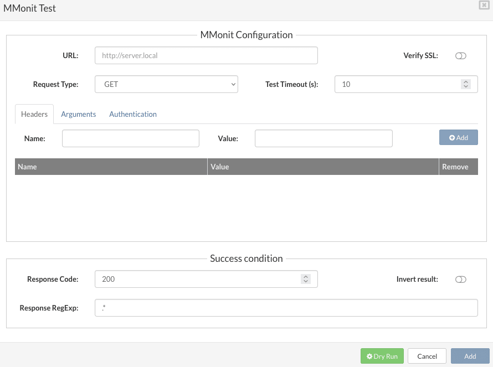Click the Test Timeout stepper arrows

click(x=466, y=84)
